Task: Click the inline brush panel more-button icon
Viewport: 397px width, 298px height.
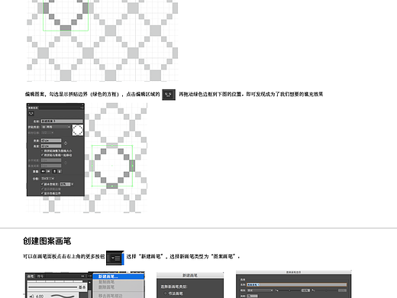Action: [115, 258]
